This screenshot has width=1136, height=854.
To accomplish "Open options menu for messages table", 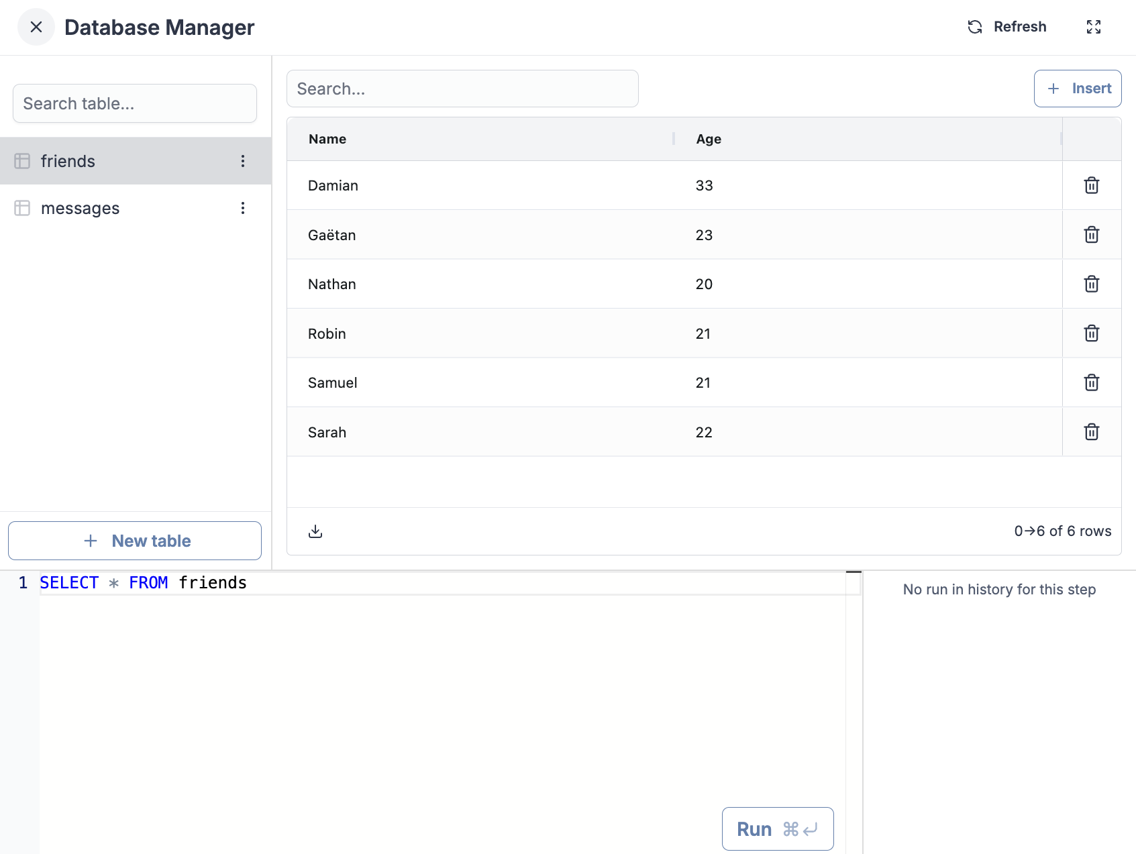I will point(243,208).
